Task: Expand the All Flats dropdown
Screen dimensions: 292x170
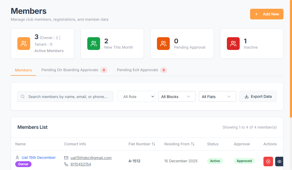Action: tap(217, 97)
